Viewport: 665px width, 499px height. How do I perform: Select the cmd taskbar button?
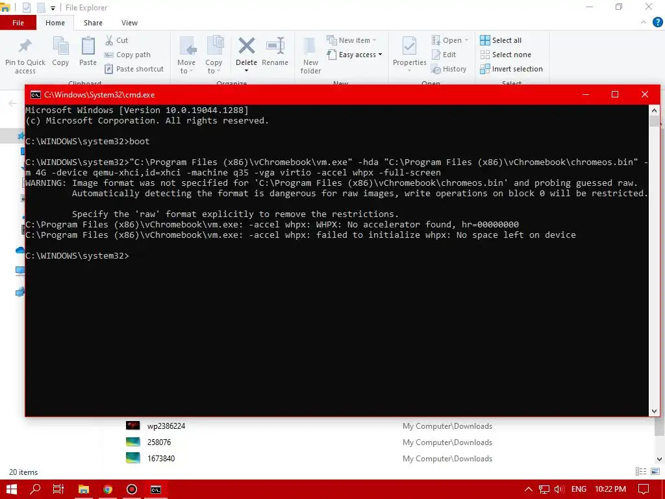click(x=156, y=489)
